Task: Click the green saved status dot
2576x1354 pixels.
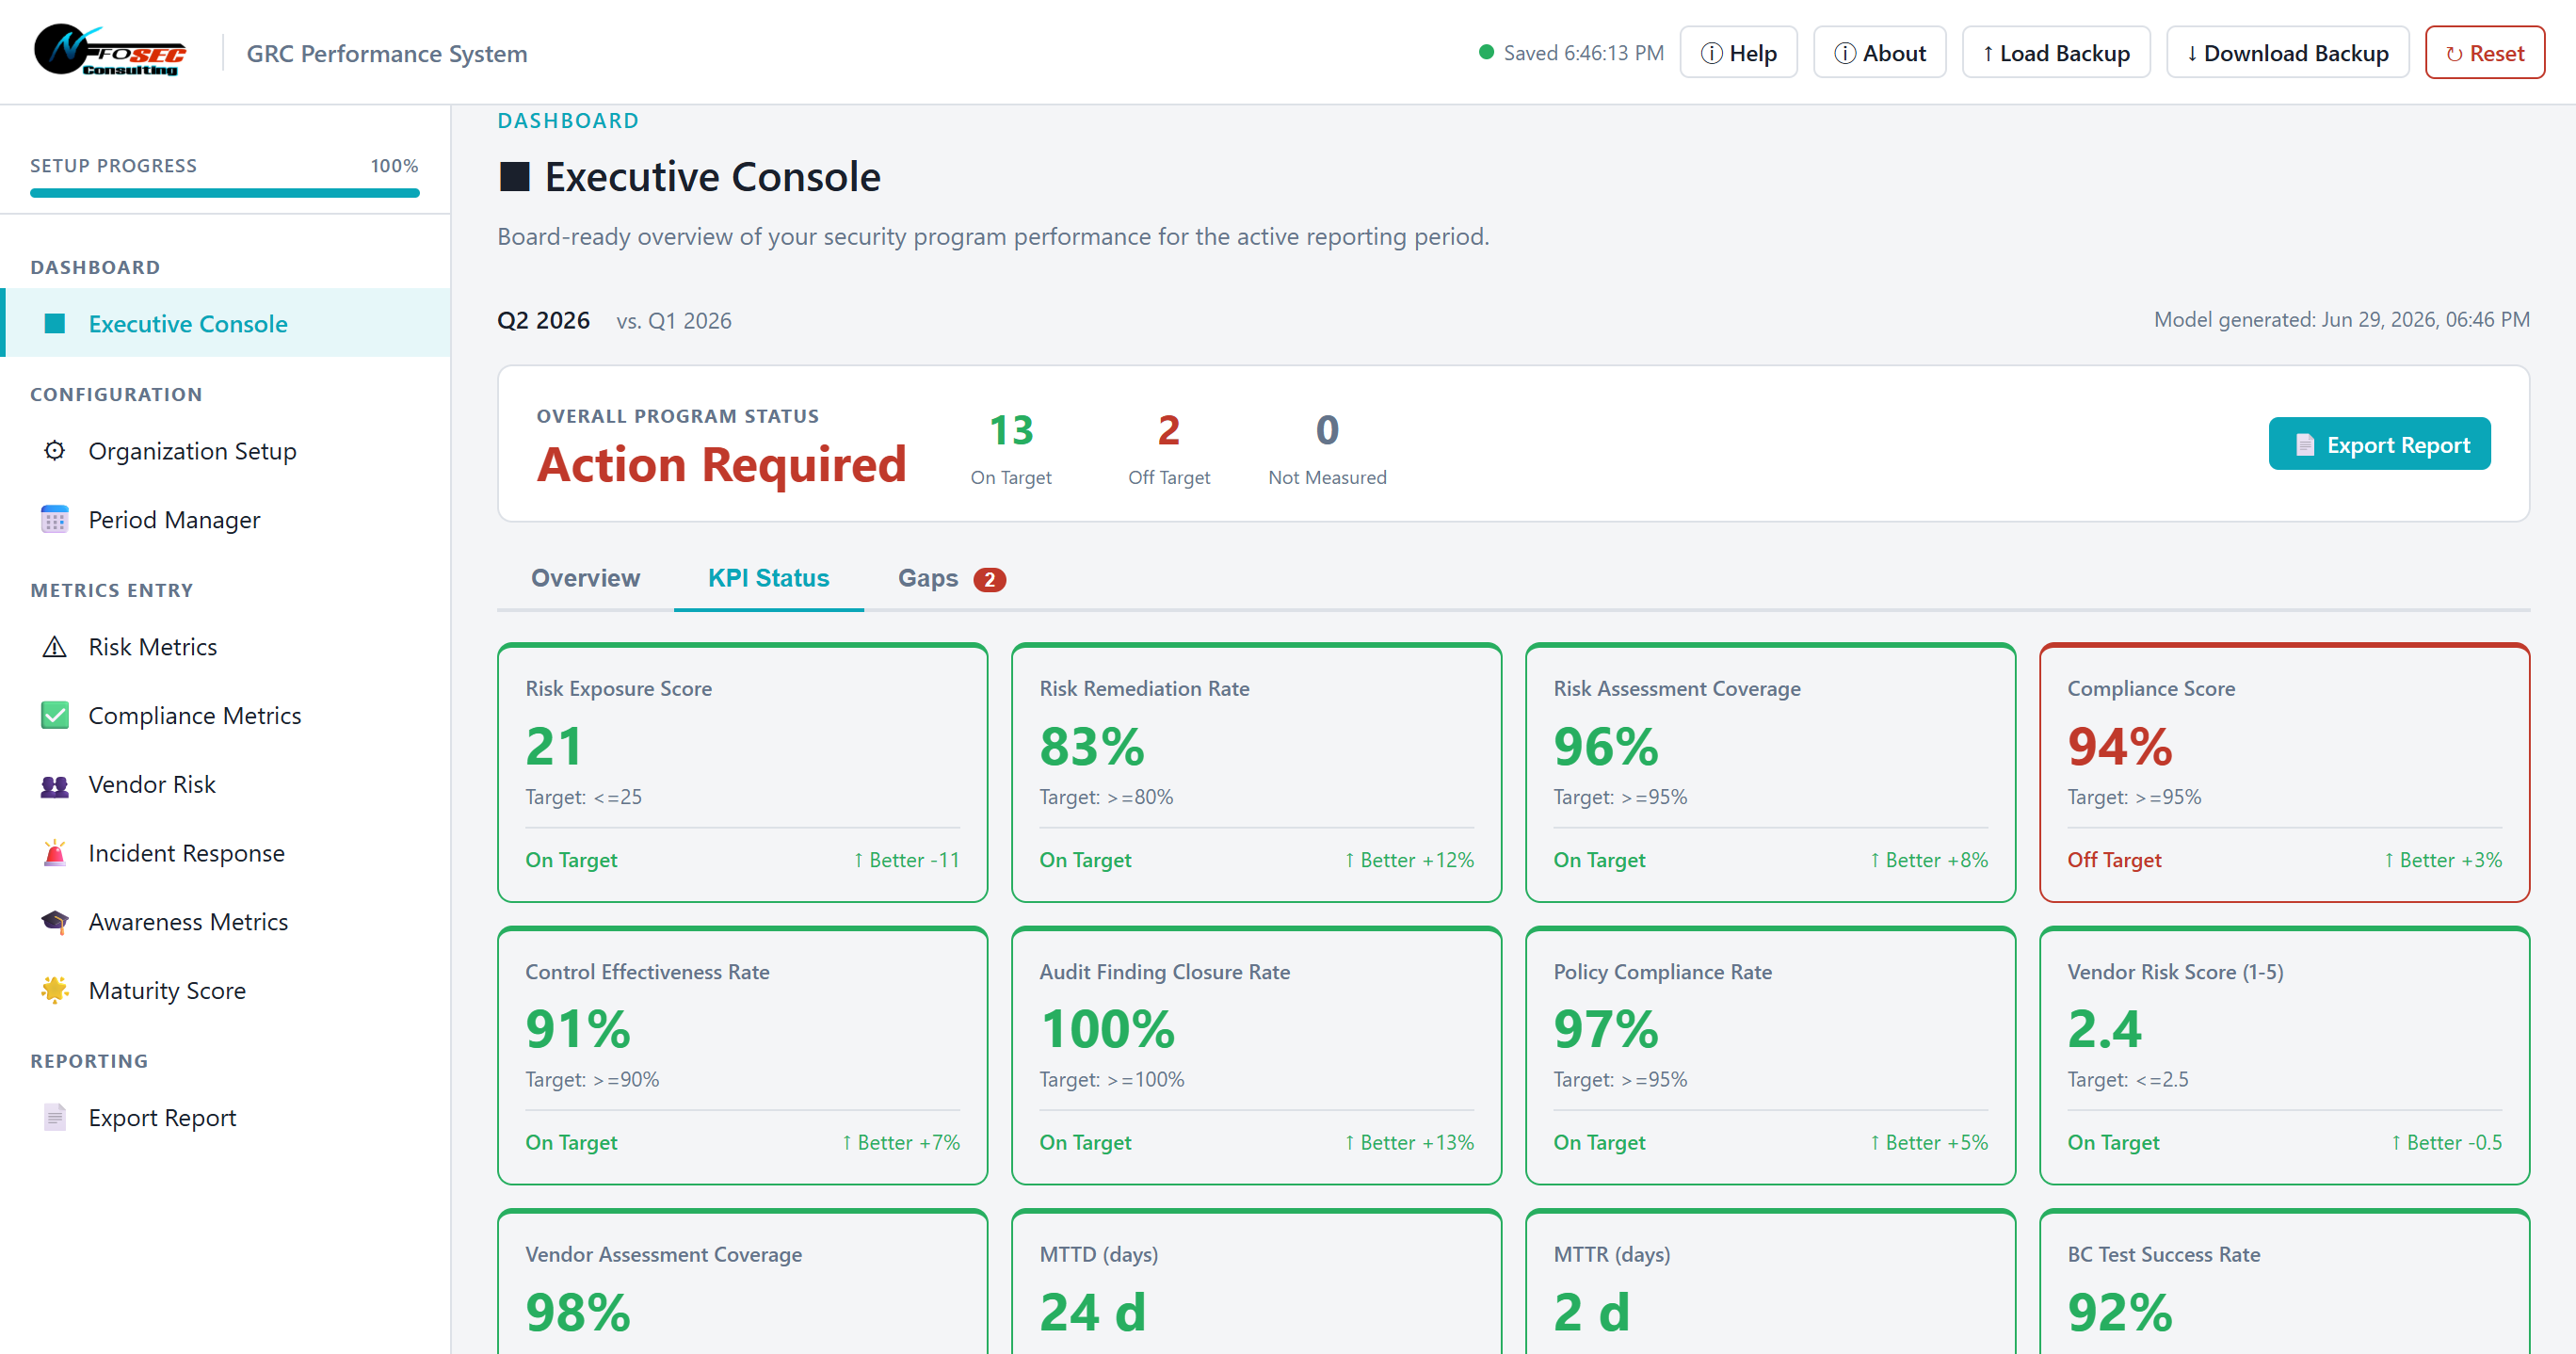Action: coord(1486,52)
